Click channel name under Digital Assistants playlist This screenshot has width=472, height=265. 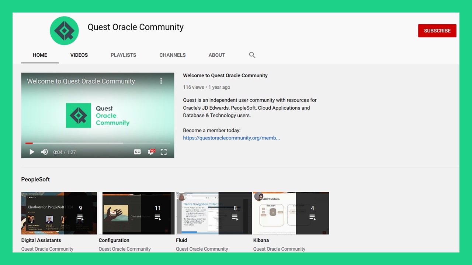47,249
